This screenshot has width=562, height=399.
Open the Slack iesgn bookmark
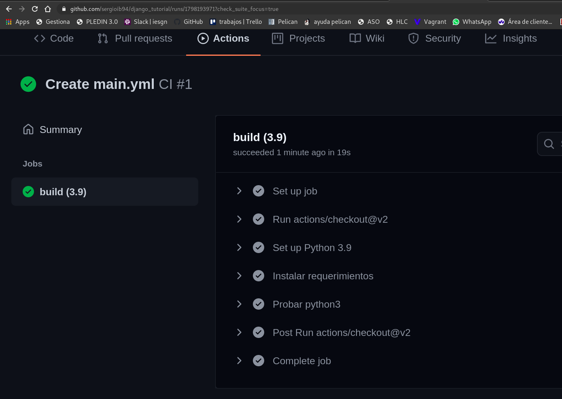click(146, 22)
